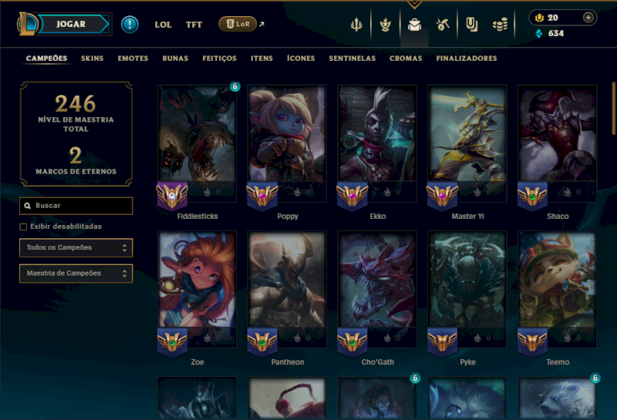
Task: Switch to the SKINS tab
Action: [92, 59]
